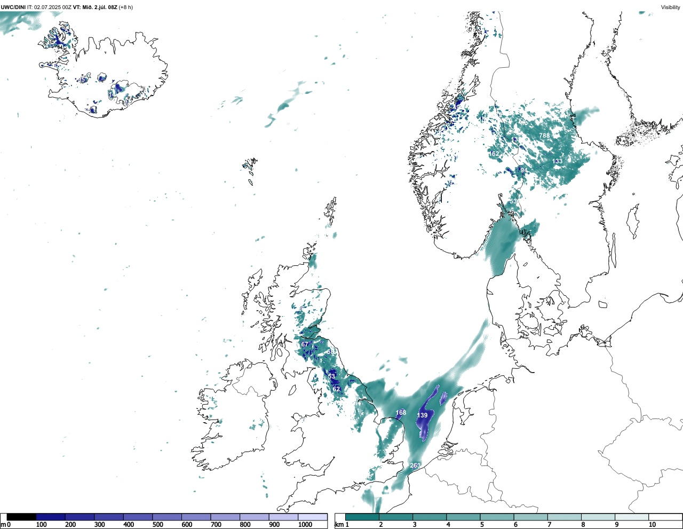Click the '62' value over northern England
The width and height of the screenshot is (683, 529).
click(x=336, y=389)
